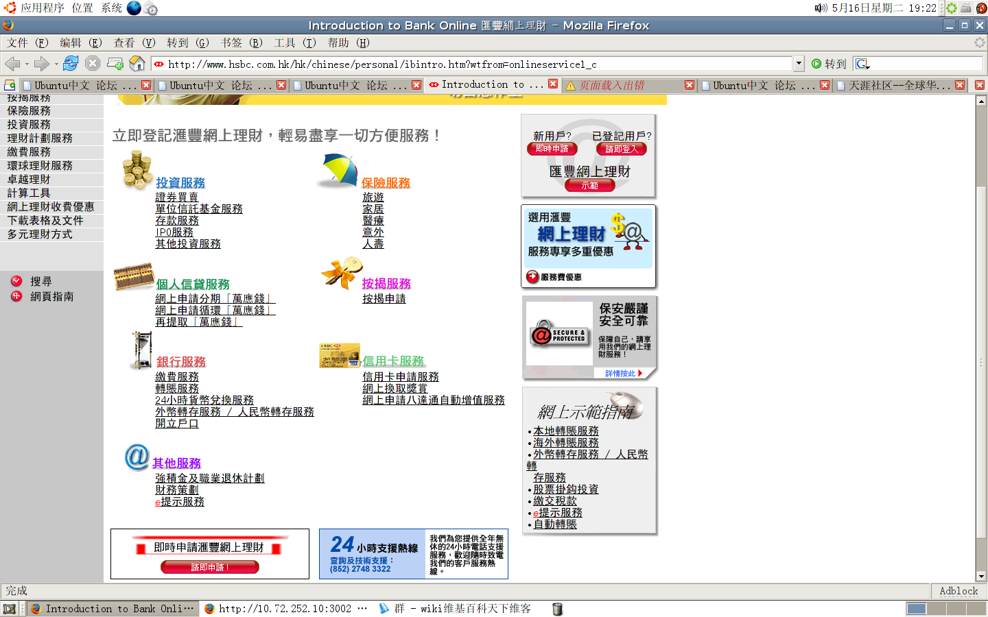Click the 搜尋 search icon in sidebar
Viewport: 988px width, 617px height.
16,281
